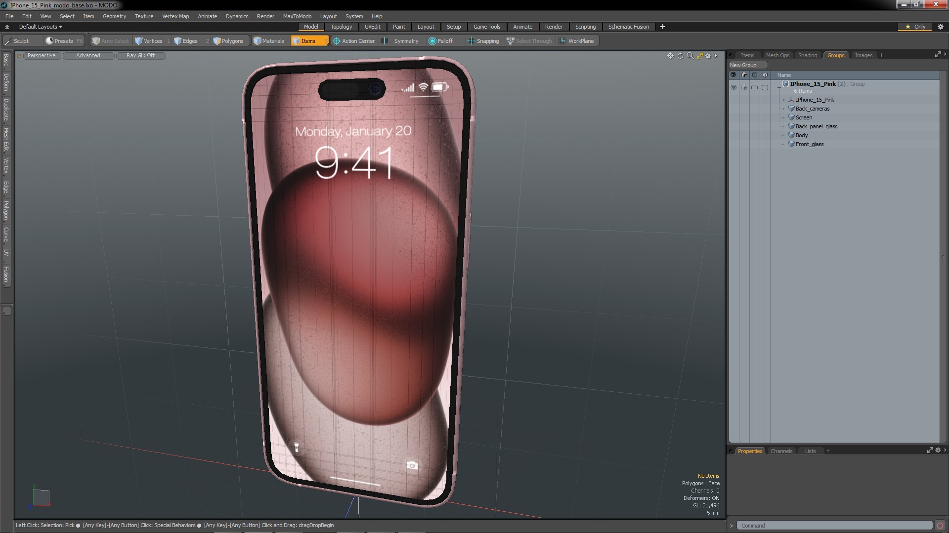The height and width of the screenshot is (533, 949).
Task: Click the Back_cameras mesh icon
Action: tap(791, 109)
